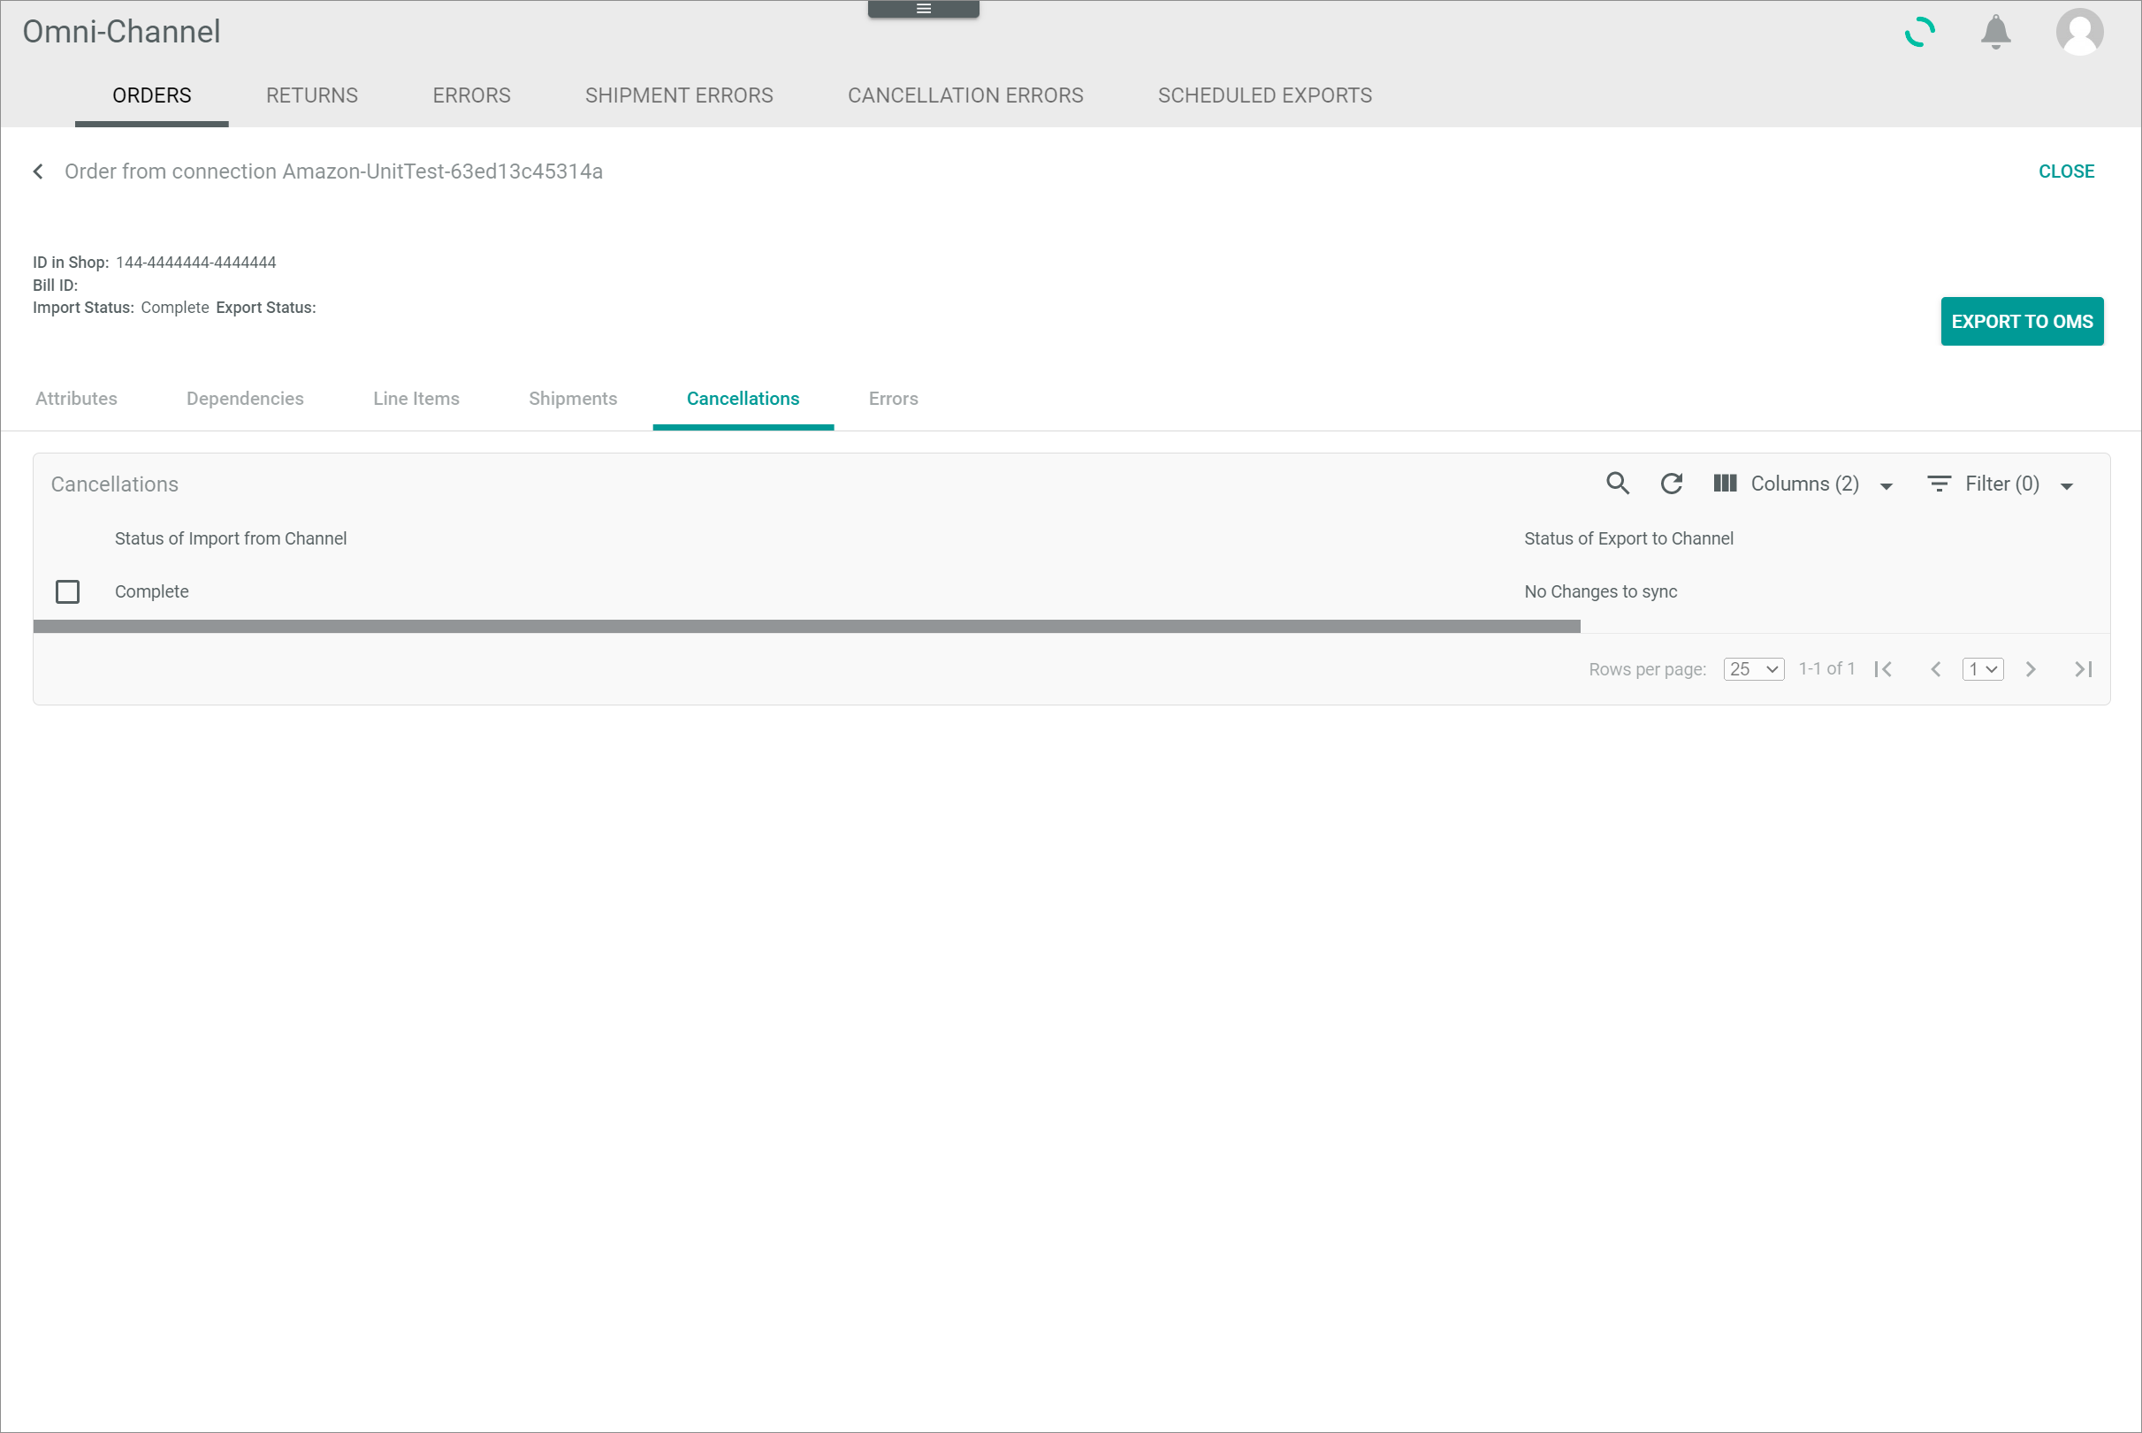Click the Status of Export to Channel header

1627,538
